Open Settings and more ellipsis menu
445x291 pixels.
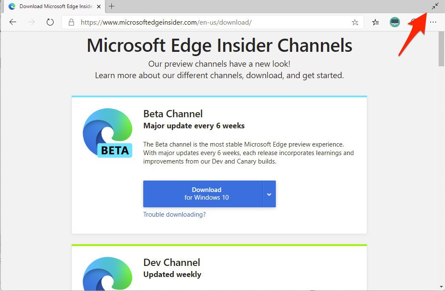(x=433, y=22)
